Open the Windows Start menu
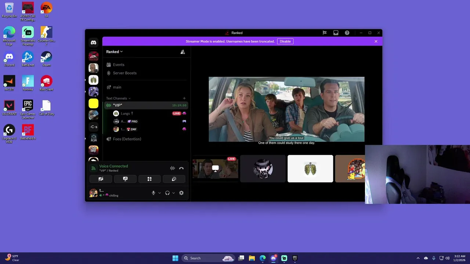This screenshot has height=264, width=470. [x=175, y=258]
